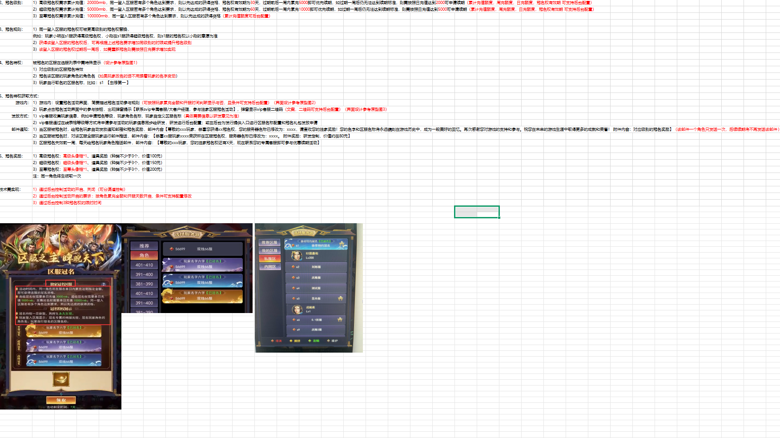Select the s2 server row
780x438 pixels.
(316, 267)
